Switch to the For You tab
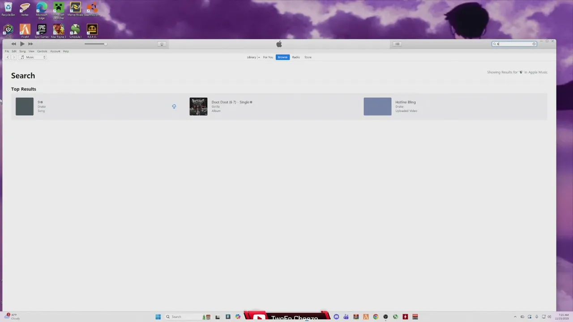Screen dimensions: 573x322 coord(268,57)
